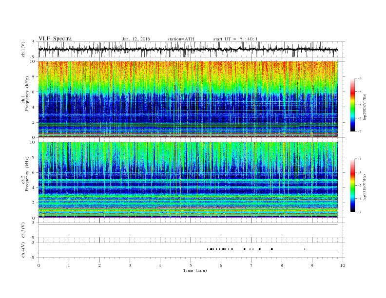The image size is (386, 298).
Task: Click the ch.1 frequency axis "8" tick label
Action: tap(34, 77)
